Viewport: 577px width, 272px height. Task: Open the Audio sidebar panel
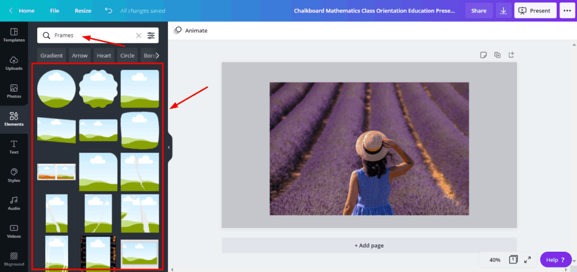pos(14,203)
